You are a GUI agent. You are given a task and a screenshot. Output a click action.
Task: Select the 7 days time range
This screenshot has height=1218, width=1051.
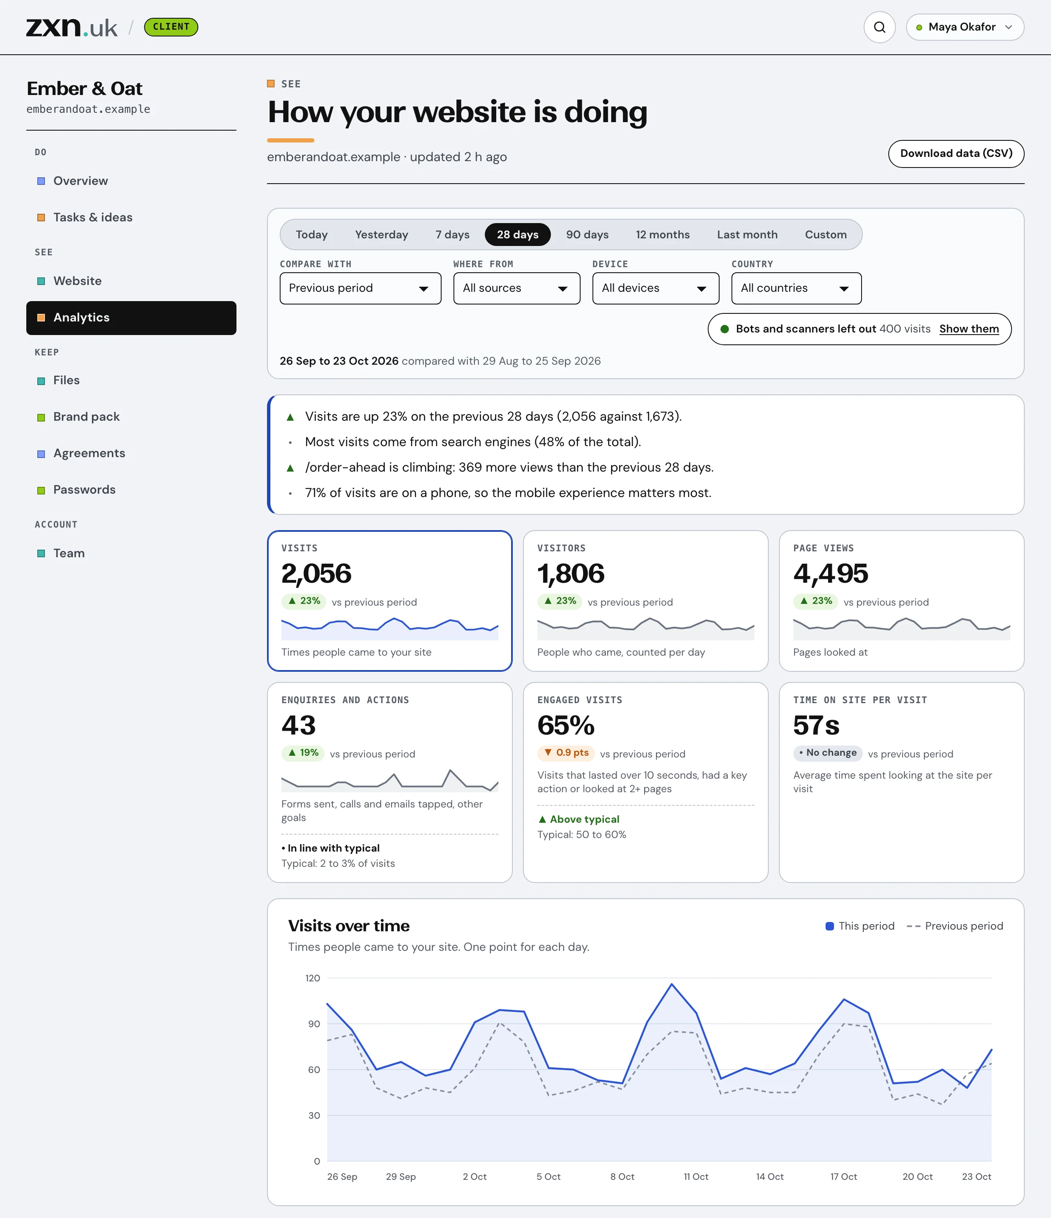click(452, 235)
